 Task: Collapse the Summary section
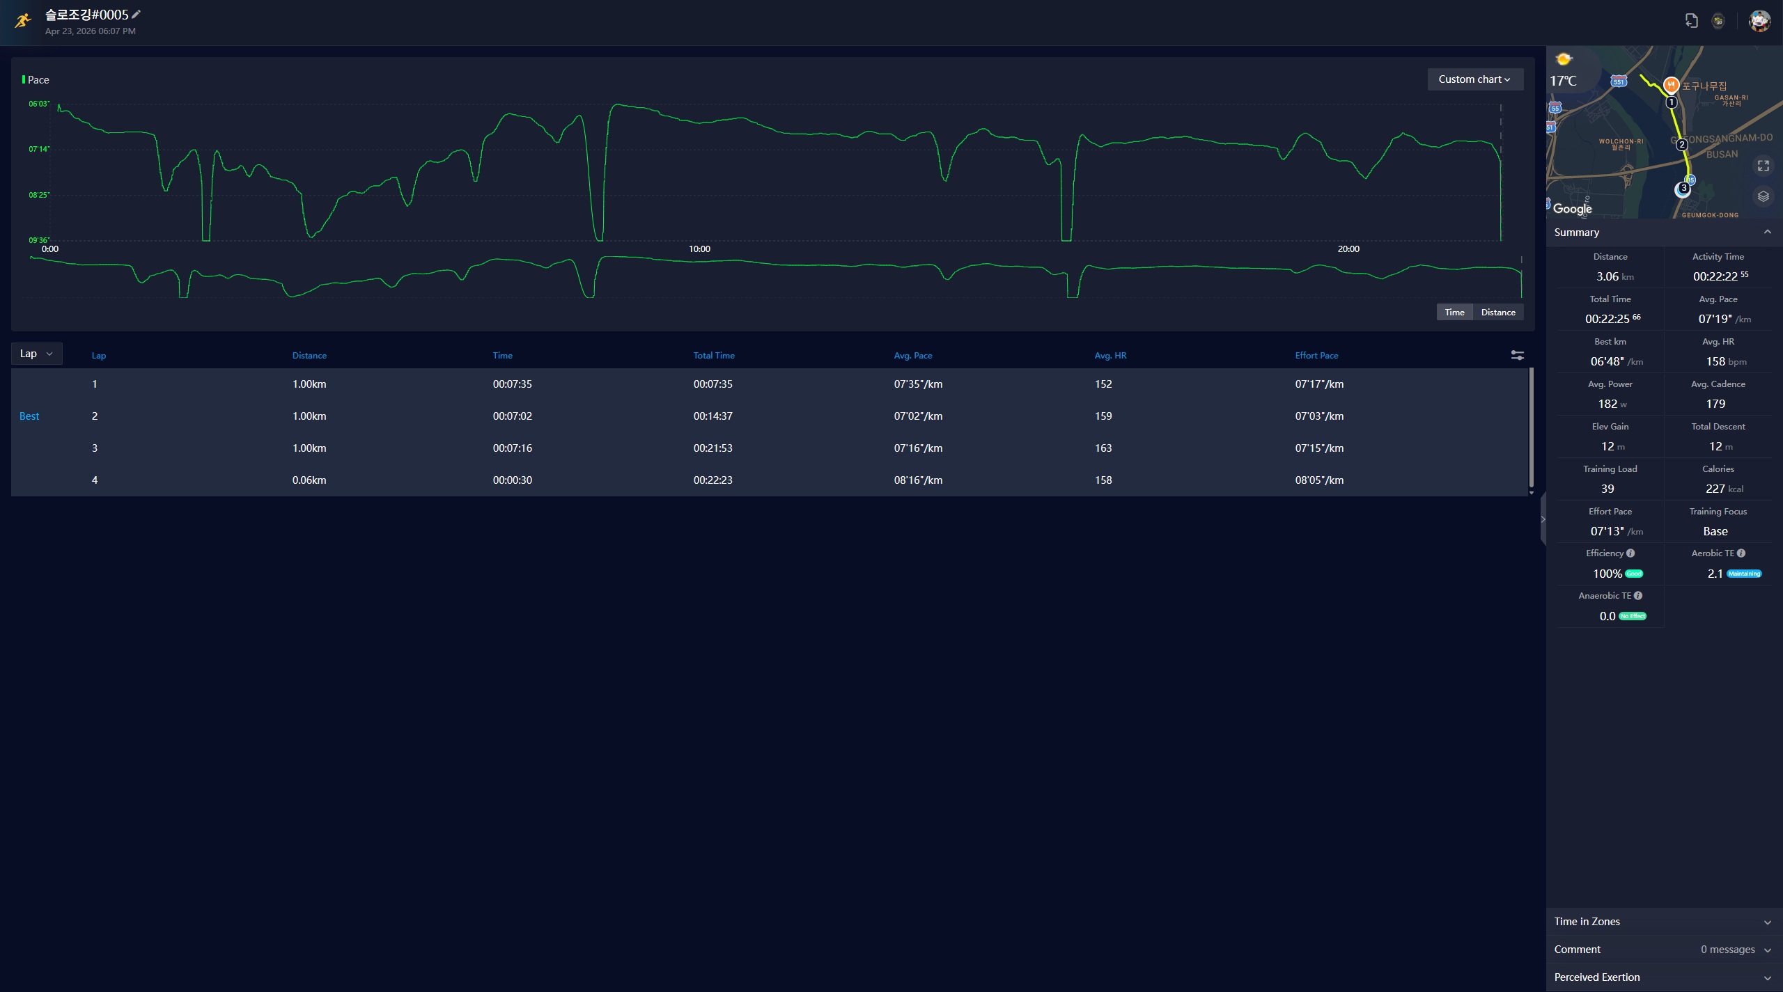[1767, 232]
